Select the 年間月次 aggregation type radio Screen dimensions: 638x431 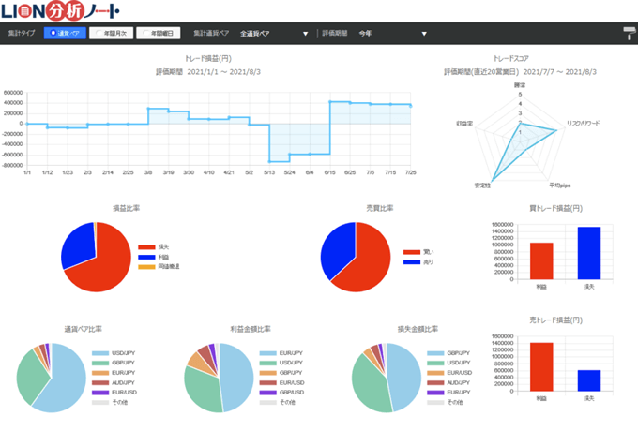112,34
